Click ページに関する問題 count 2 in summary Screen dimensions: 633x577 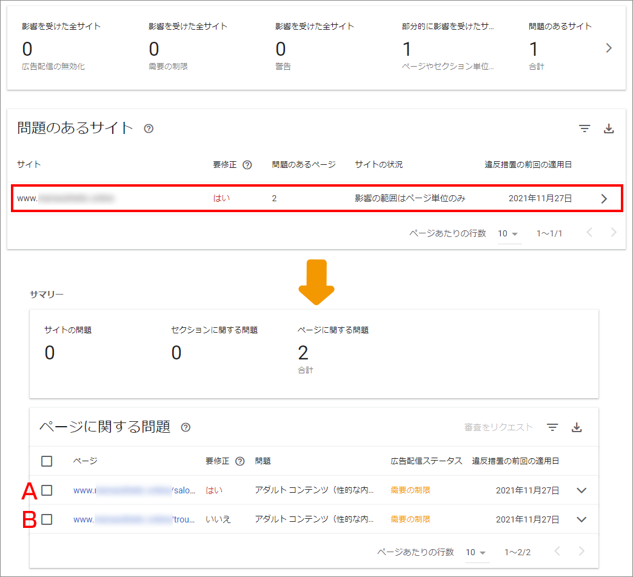(303, 353)
